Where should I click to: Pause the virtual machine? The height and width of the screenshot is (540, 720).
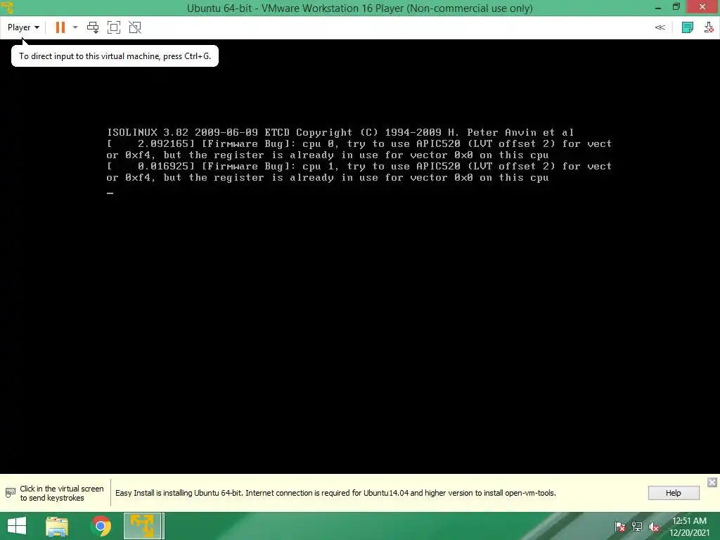tap(60, 27)
